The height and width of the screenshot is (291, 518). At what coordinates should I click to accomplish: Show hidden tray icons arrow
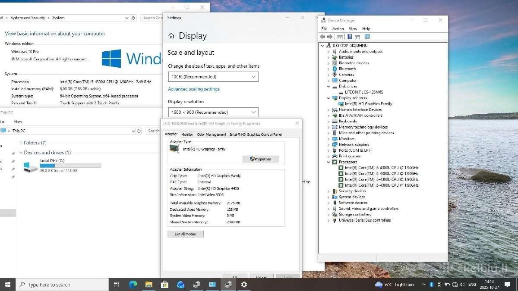point(424,285)
